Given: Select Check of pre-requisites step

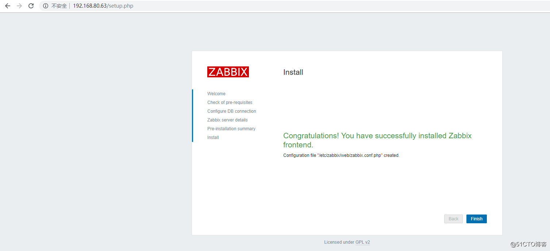Looking at the screenshot, I should coord(230,103).
